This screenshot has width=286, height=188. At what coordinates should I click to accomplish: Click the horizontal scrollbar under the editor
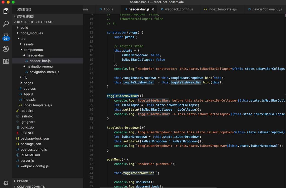tap(158, 187)
